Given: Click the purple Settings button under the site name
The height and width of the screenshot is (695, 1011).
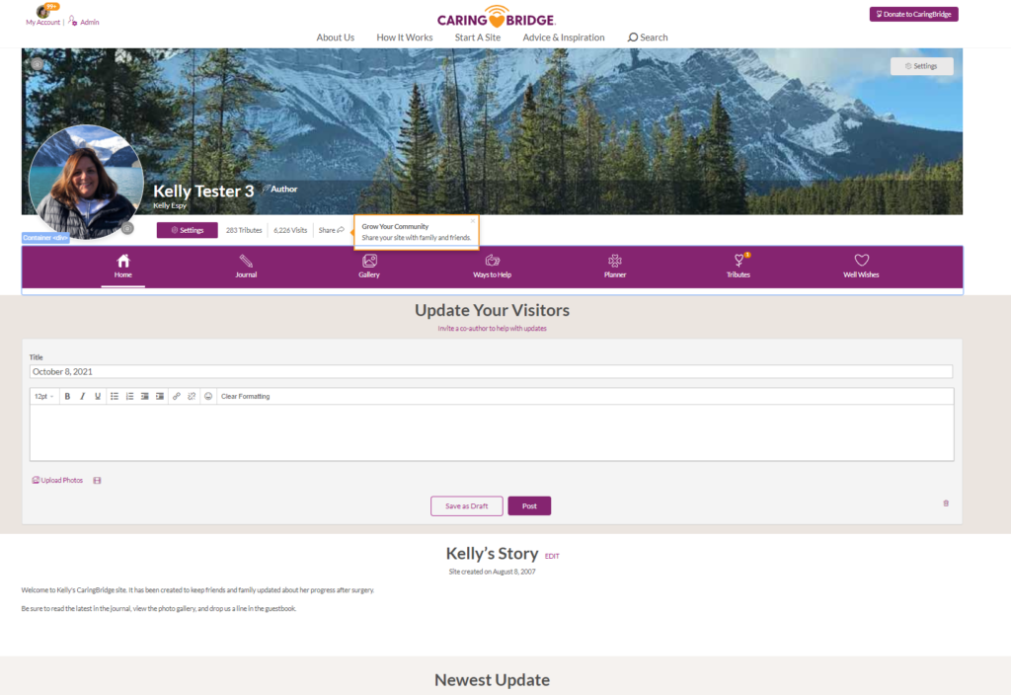Looking at the screenshot, I should (187, 230).
